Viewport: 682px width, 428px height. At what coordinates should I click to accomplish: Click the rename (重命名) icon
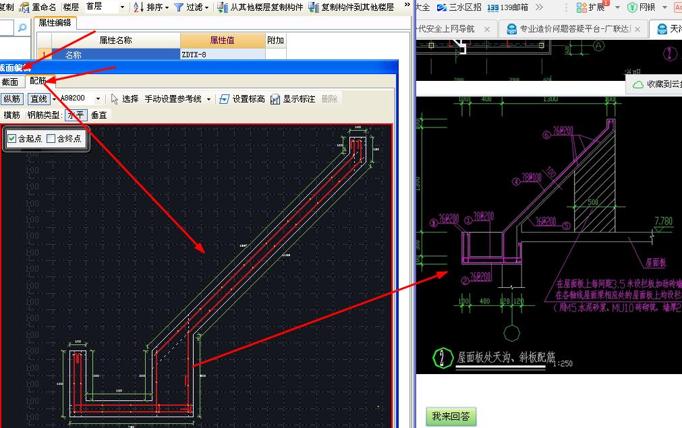point(24,7)
